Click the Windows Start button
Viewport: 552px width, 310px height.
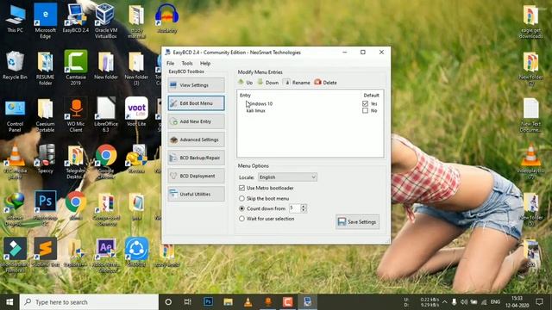point(9,302)
